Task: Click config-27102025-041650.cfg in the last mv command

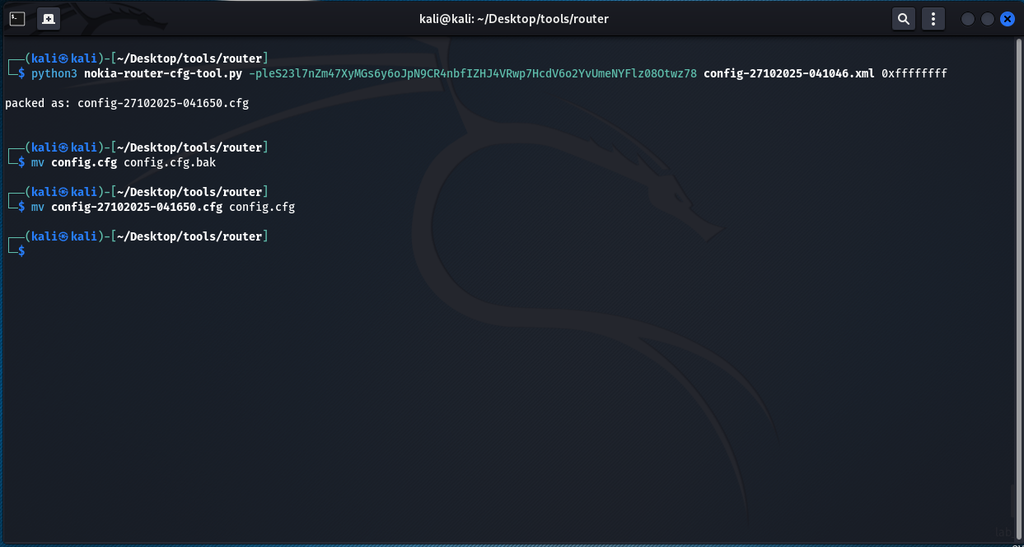Action: click(137, 207)
